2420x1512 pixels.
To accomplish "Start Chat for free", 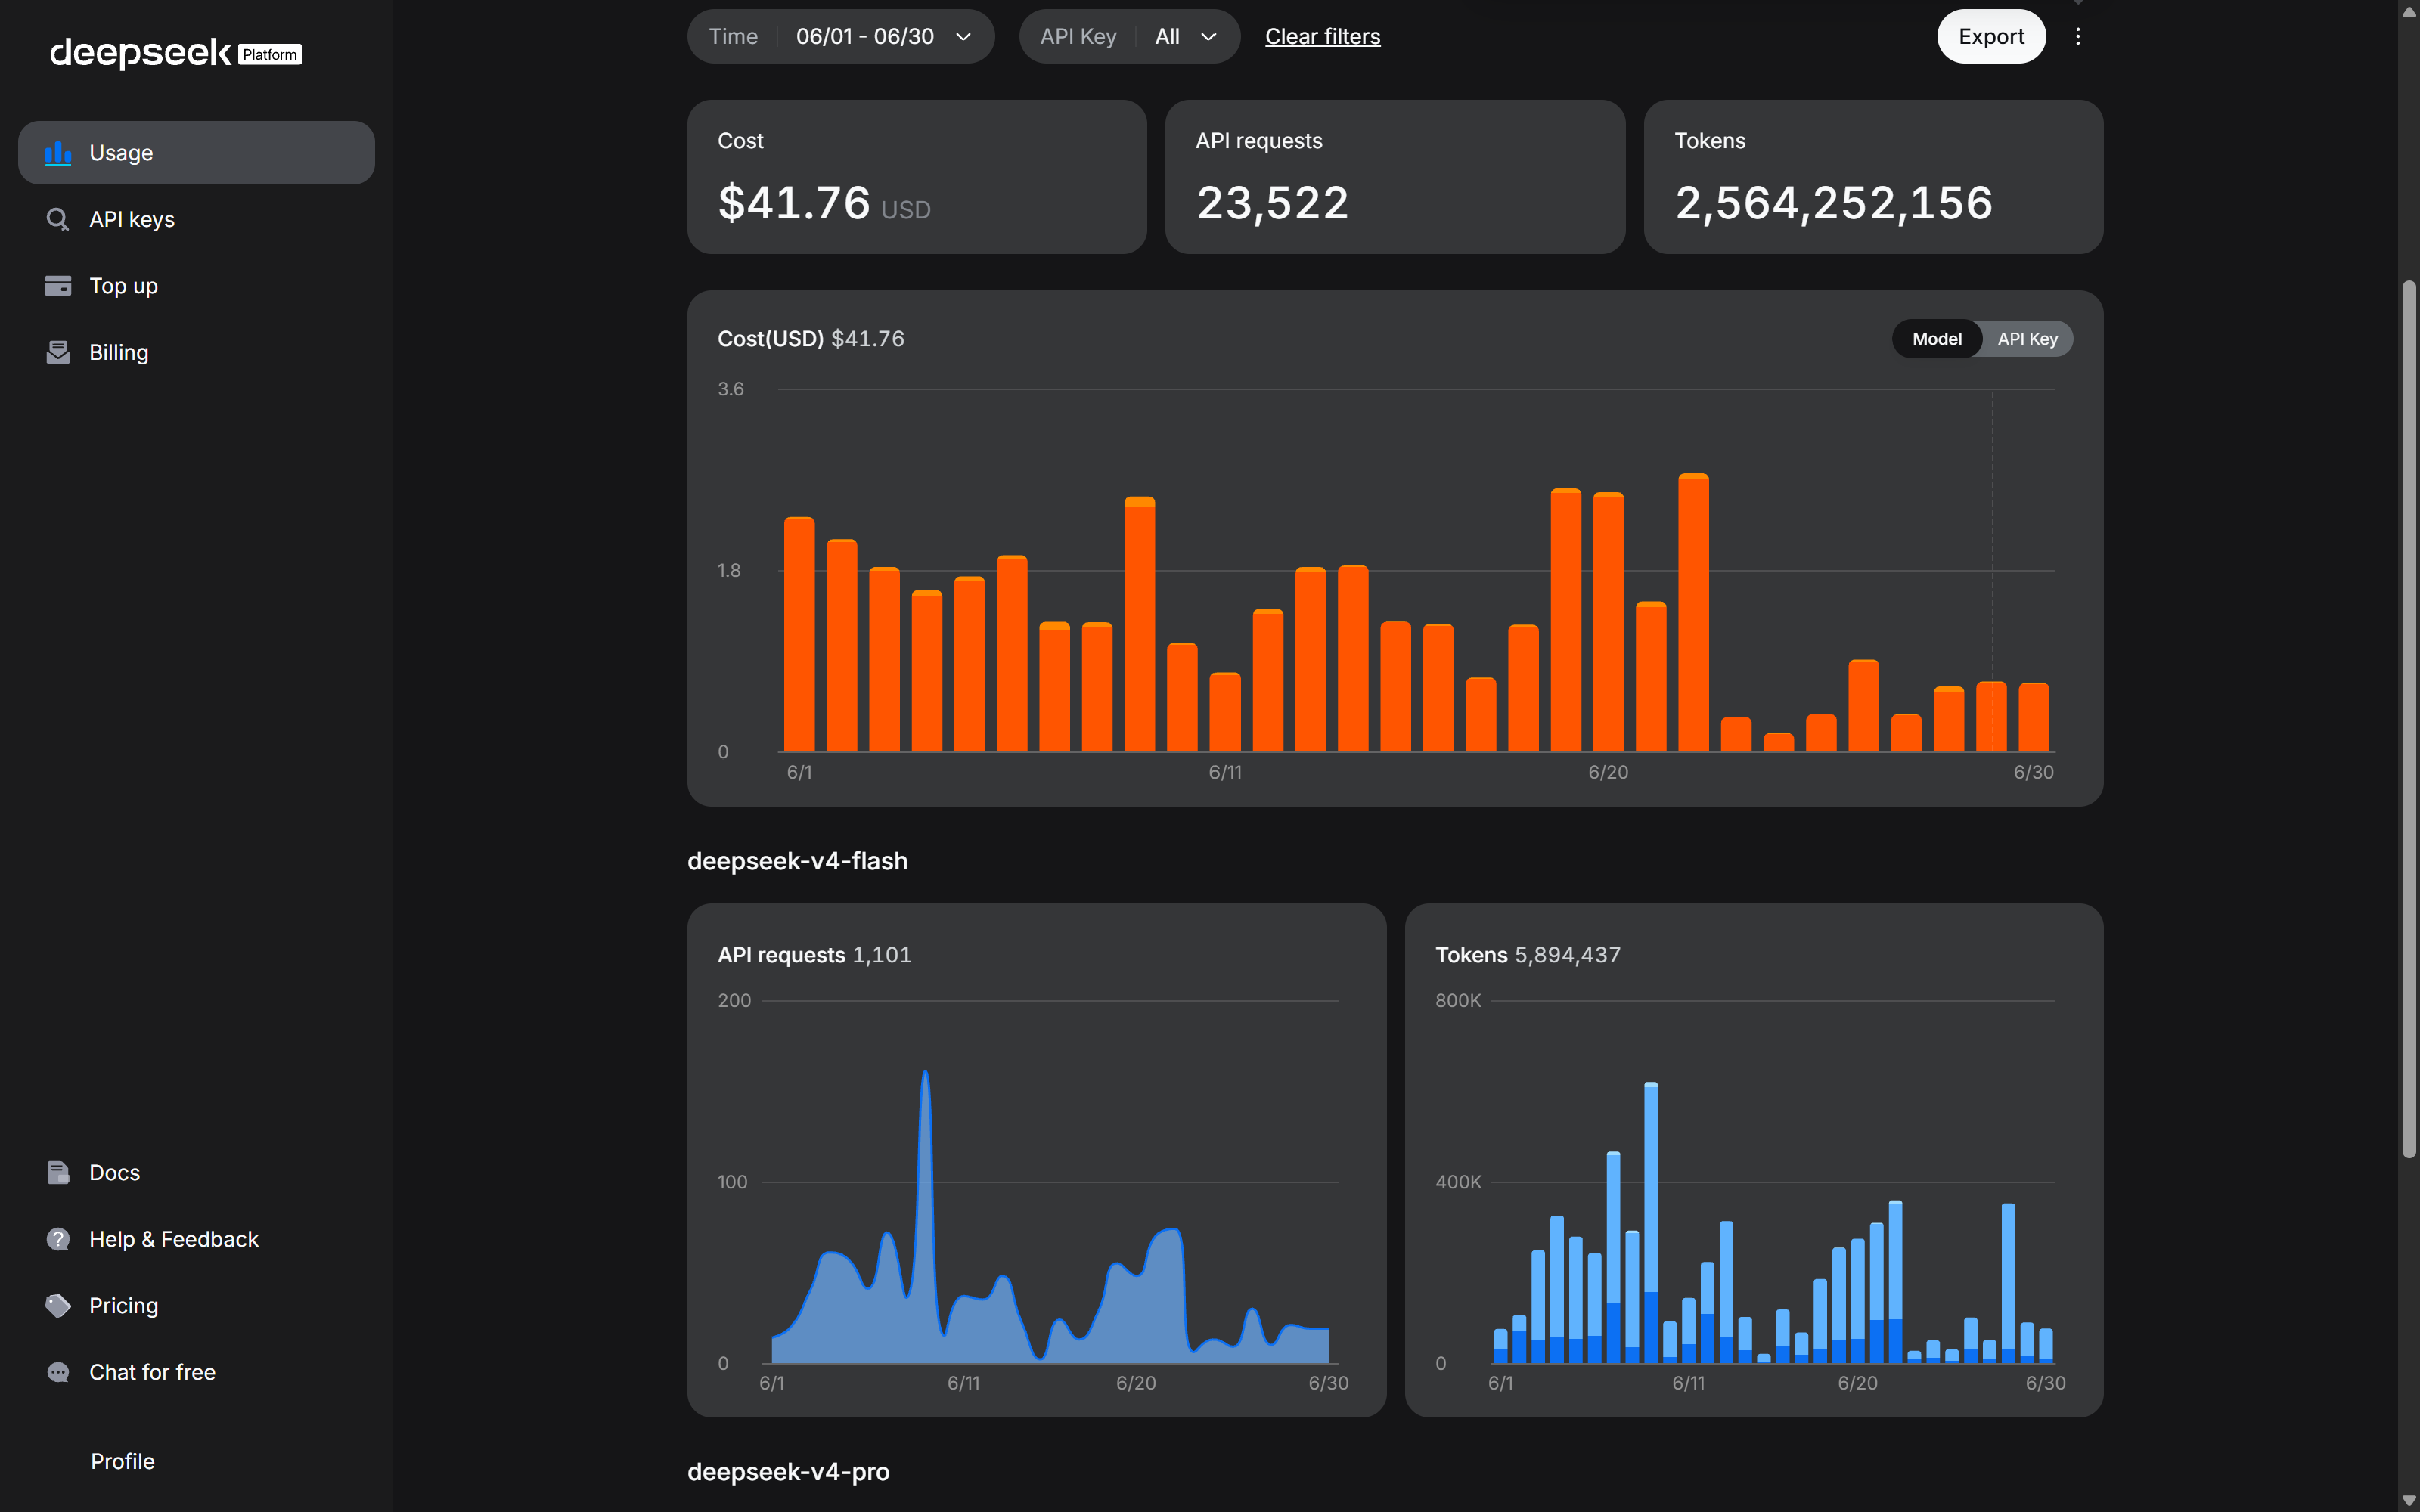I will click(x=196, y=1372).
